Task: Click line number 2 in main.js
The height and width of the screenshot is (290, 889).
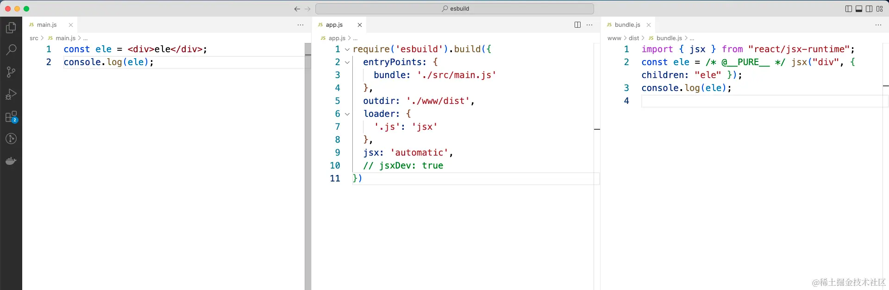Action: [x=49, y=62]
